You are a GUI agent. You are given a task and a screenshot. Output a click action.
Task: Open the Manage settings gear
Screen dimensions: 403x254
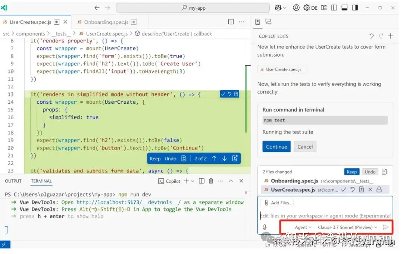pos(307,8)
